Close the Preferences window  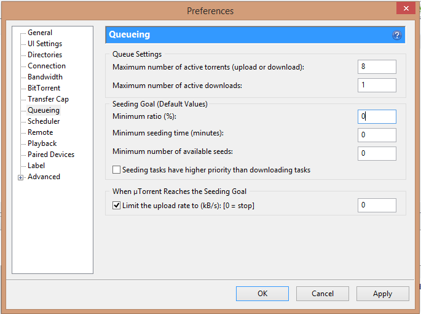click(x=406, y=9)
